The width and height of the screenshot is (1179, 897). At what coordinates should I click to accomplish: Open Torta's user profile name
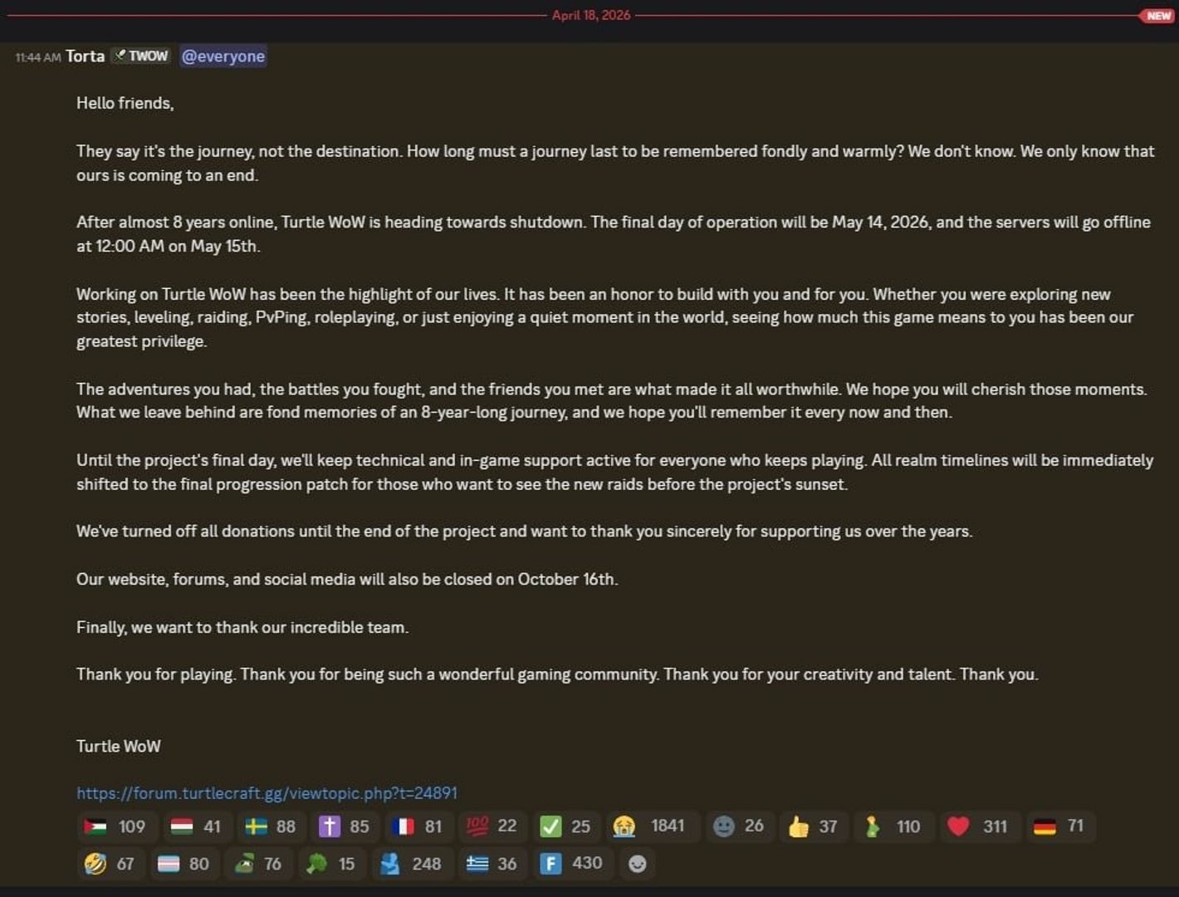[x=85, y=56]
